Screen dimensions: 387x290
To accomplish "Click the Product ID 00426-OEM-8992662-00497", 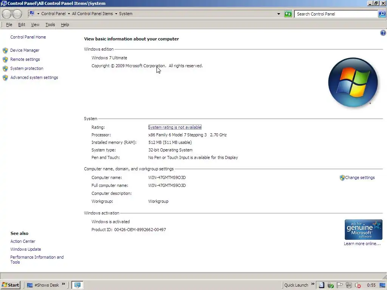I will pos(128,230).
